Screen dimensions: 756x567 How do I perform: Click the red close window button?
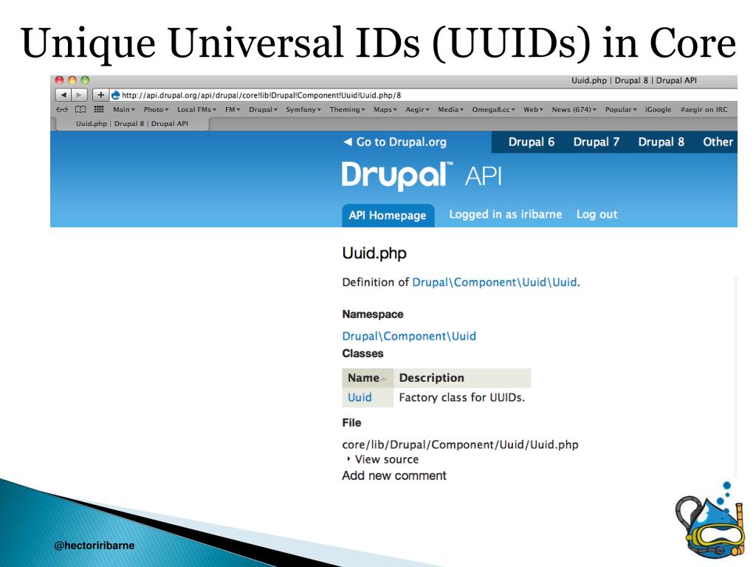[59, 80]
